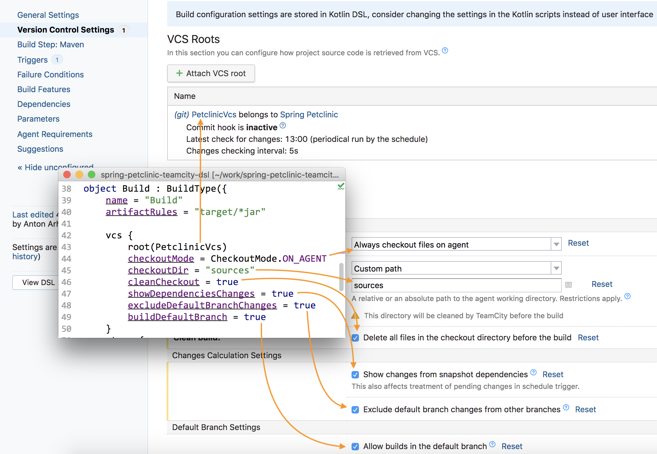Screen dimensions: 657x454
Task: Reset Exclude default branch changes option
Action: [x=585, y=409]
